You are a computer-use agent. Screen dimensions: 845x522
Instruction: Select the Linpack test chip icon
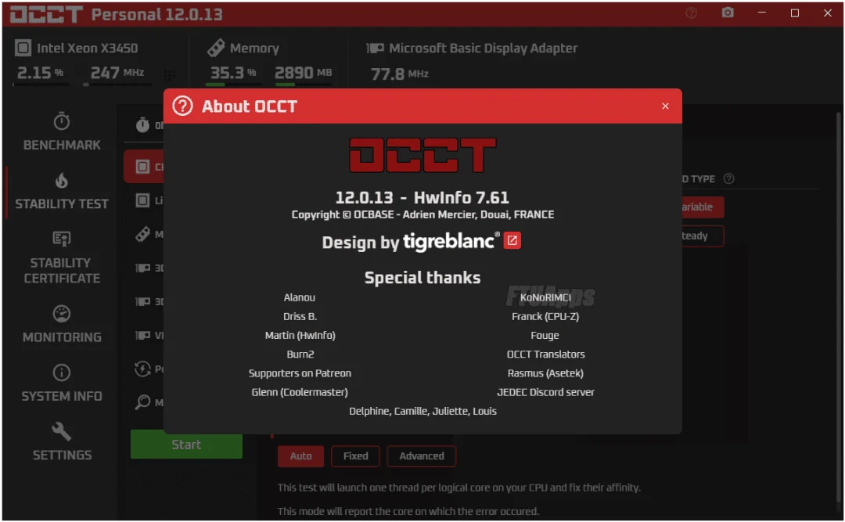(x=142, y=200)
